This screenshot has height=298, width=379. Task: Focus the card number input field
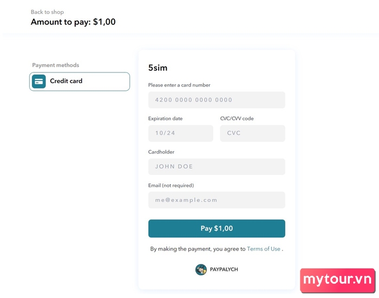point(217,100)
